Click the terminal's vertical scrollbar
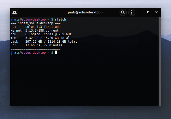 [160, 61]
